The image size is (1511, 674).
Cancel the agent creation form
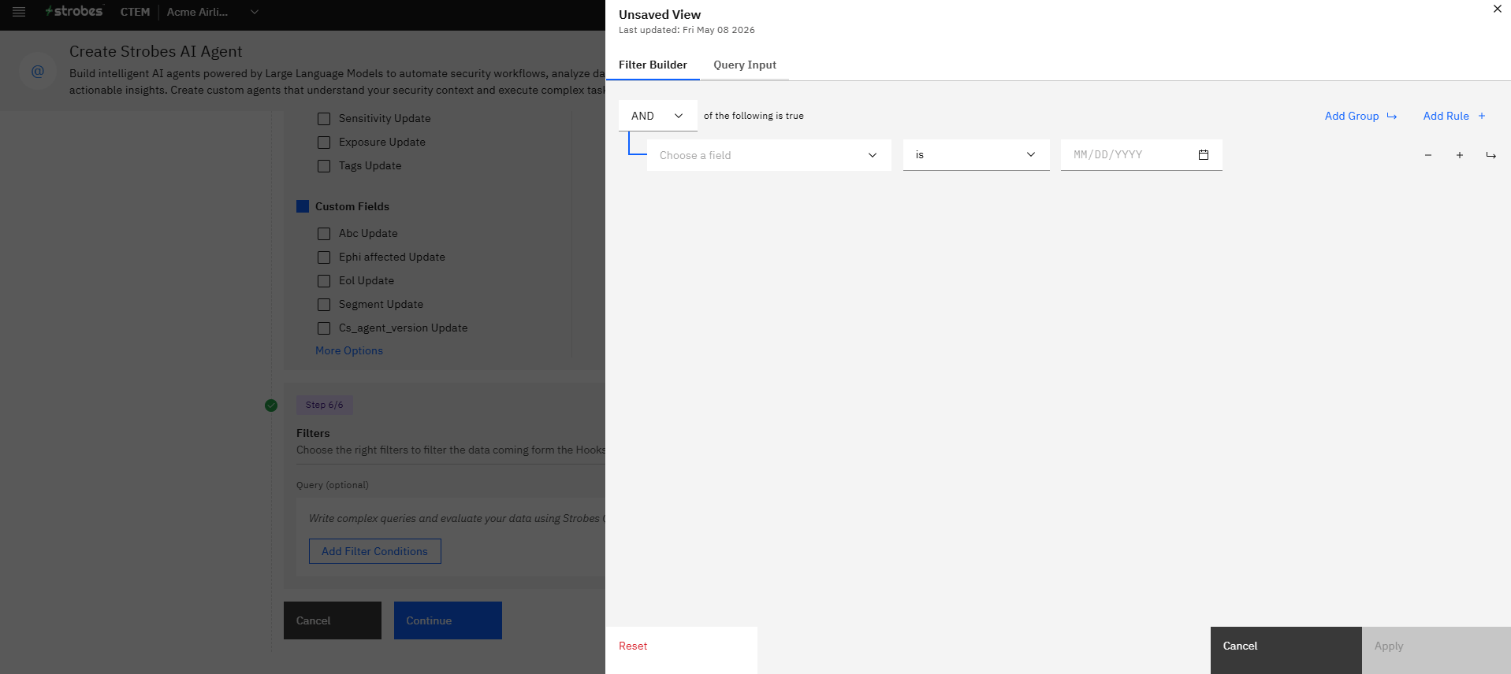click(333, 620)
